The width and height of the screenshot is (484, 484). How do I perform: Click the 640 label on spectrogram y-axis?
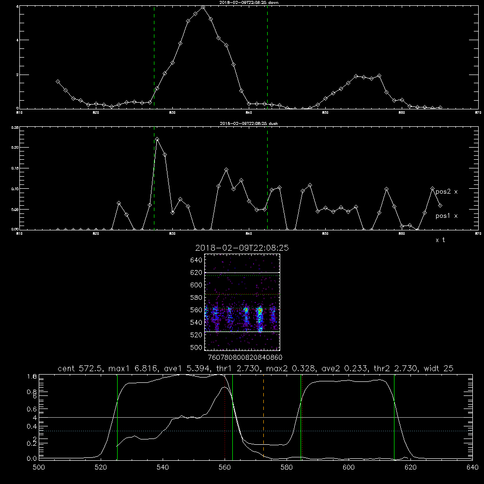pos(197,260)
